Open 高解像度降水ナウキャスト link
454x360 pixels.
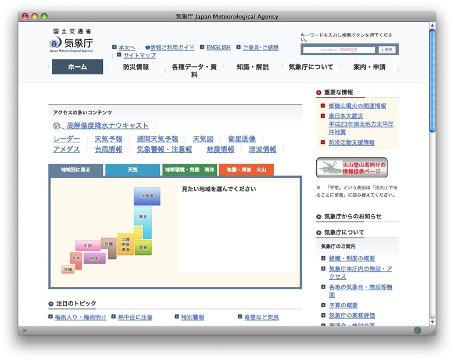tap(108, 125)
